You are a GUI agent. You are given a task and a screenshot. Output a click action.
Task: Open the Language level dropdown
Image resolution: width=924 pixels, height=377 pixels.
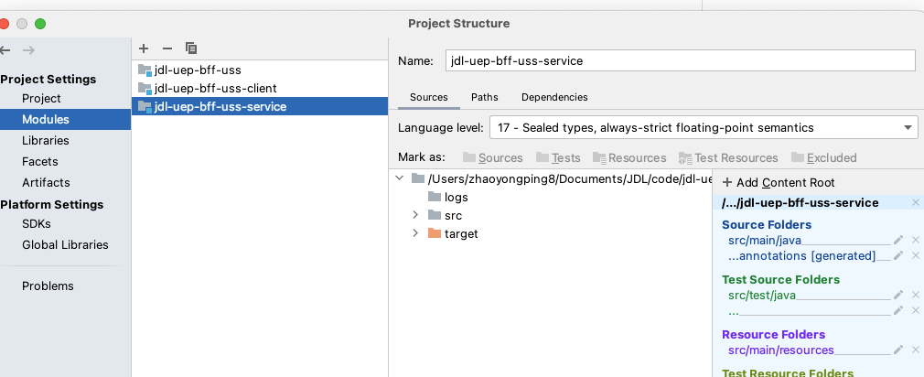(704, 128)
